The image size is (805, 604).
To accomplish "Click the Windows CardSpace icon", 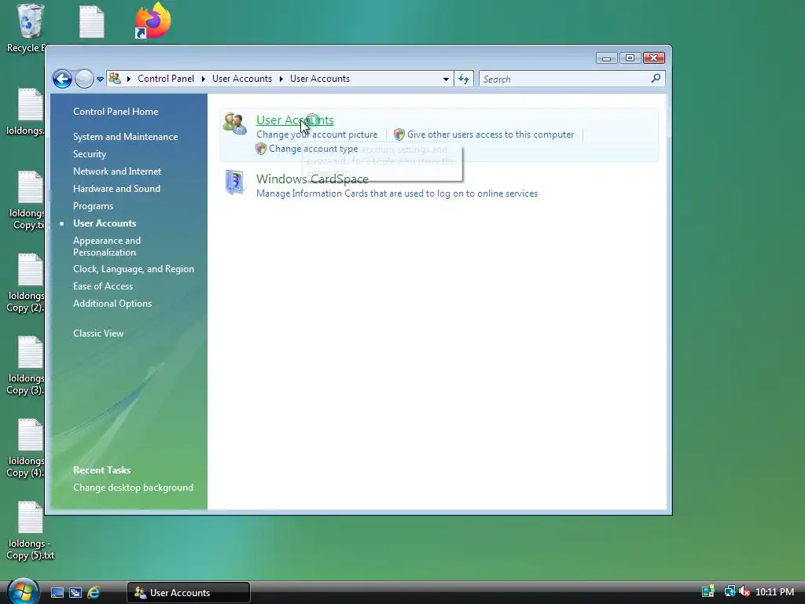I will coord(234,182).
